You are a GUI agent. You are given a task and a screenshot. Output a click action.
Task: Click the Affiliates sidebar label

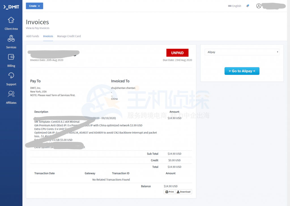tap(11, 103)
